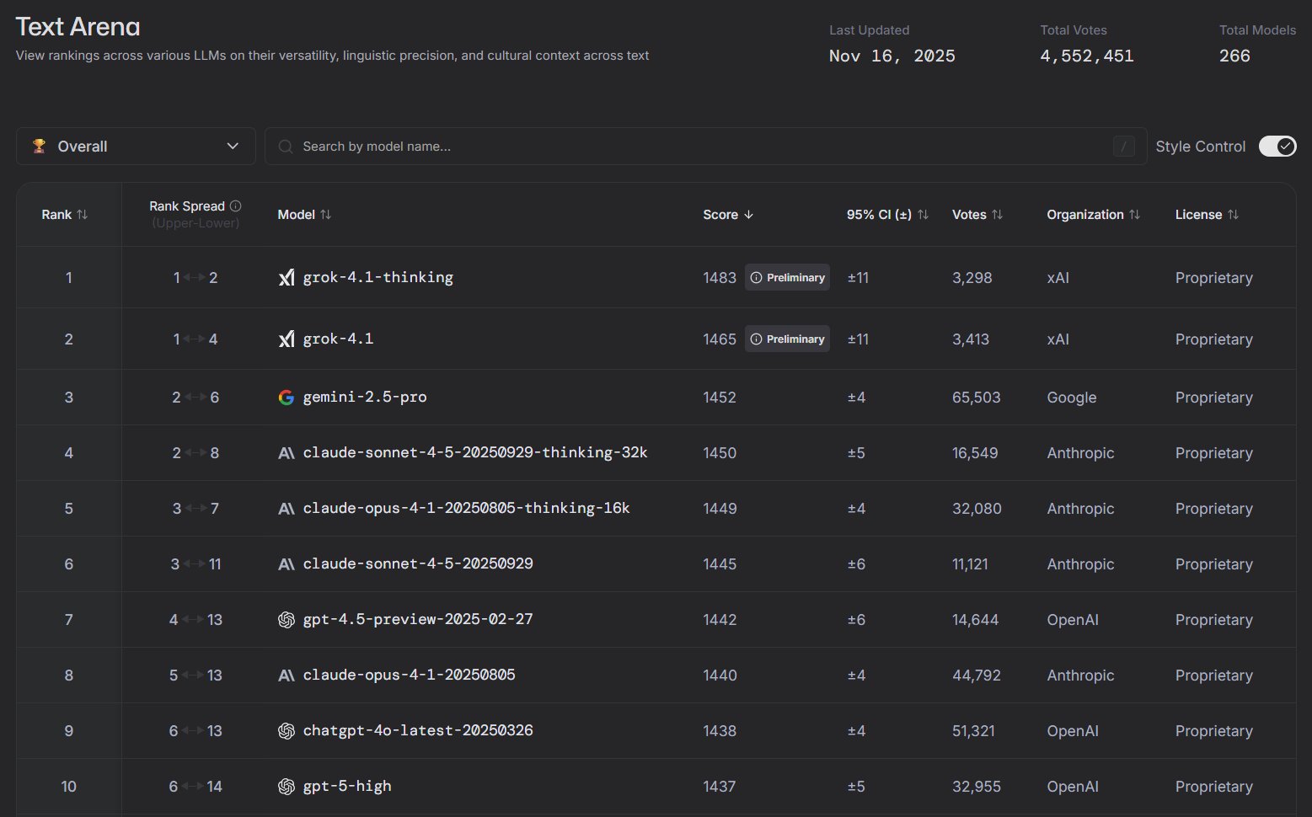The image size is (1312, 817).
Task: Toggle the Style Control switch
Action: [x=1277, y=147]
